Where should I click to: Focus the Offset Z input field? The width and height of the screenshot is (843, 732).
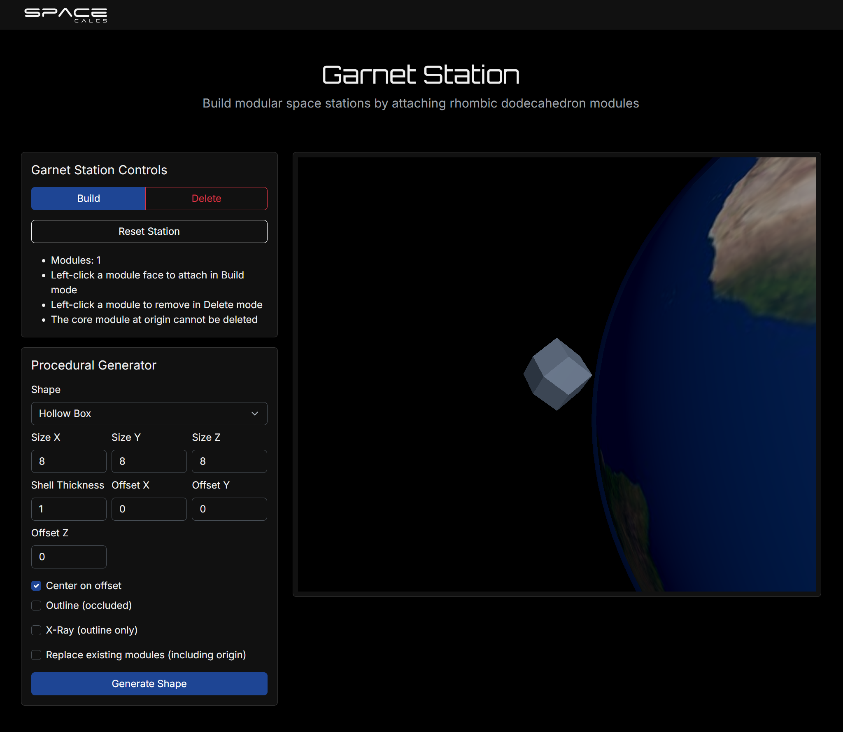point(69,557)
